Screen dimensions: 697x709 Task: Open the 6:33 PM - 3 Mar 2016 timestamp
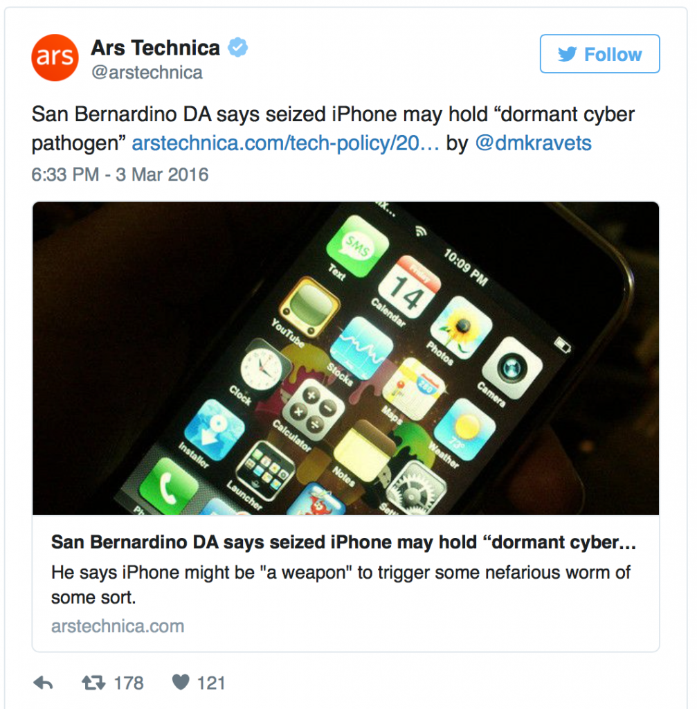click(x=120, y=174)
